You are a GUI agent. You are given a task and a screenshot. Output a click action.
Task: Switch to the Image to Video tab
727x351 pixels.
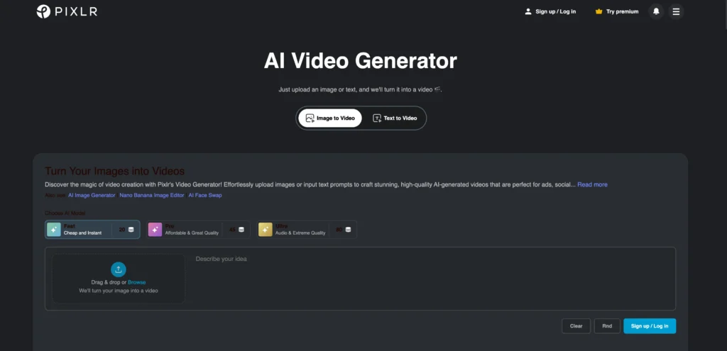pos(329,118)
